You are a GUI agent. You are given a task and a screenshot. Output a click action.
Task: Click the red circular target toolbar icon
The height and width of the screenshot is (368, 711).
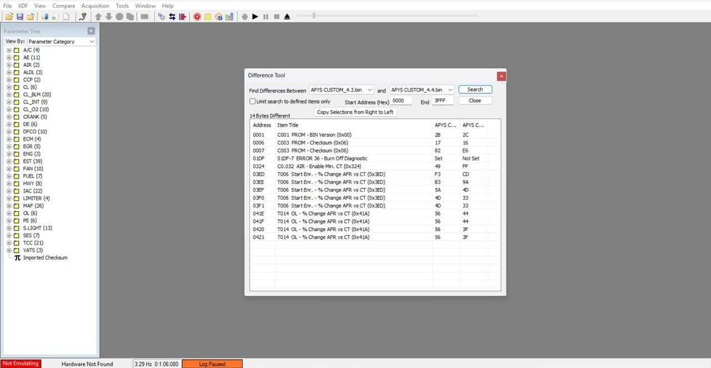coord(197,17)
